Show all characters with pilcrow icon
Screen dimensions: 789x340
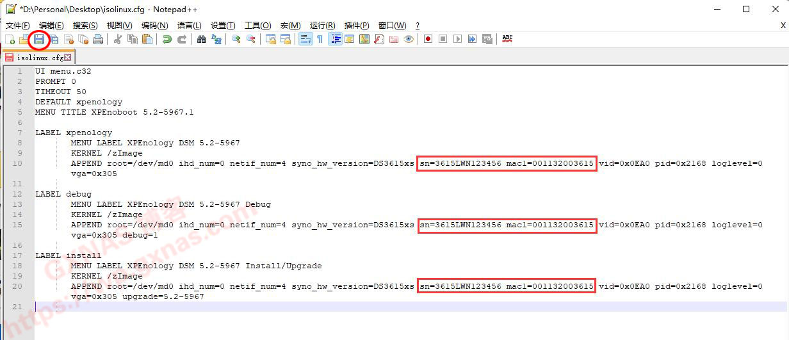click(320, 39)
